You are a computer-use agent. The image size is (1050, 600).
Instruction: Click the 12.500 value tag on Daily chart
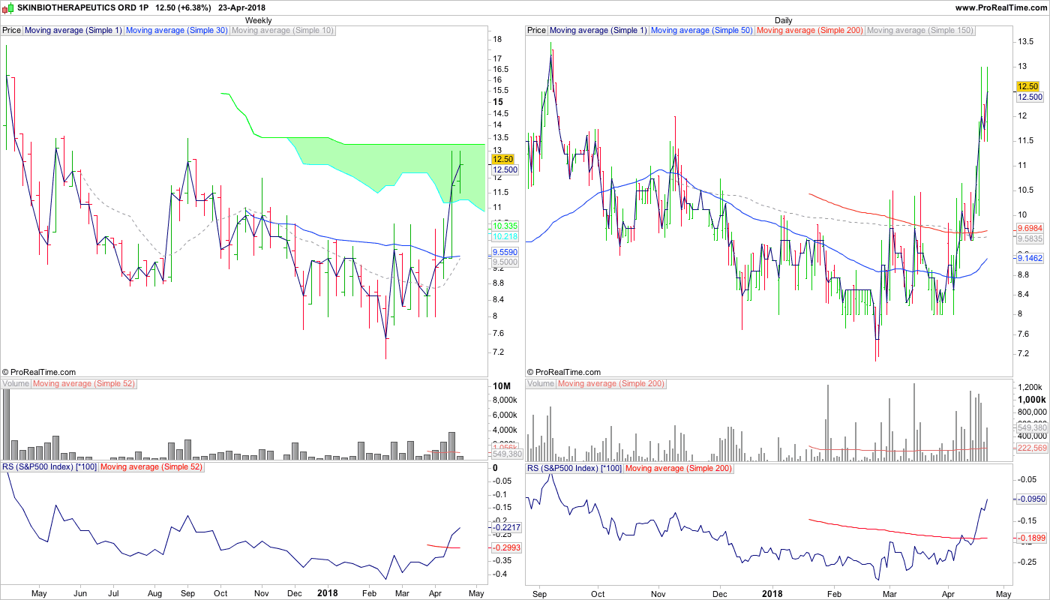[1030, 97]
